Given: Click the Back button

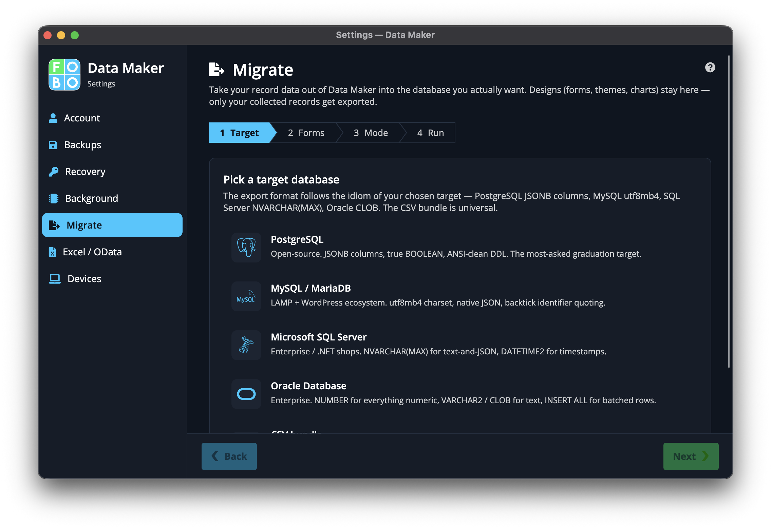Looking at the screenshot, I should (229, 456).
